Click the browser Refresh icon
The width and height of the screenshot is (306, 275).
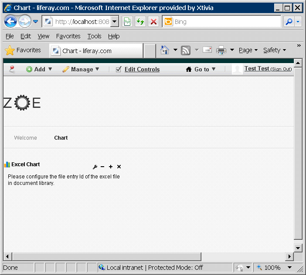(x=140, y=22)
